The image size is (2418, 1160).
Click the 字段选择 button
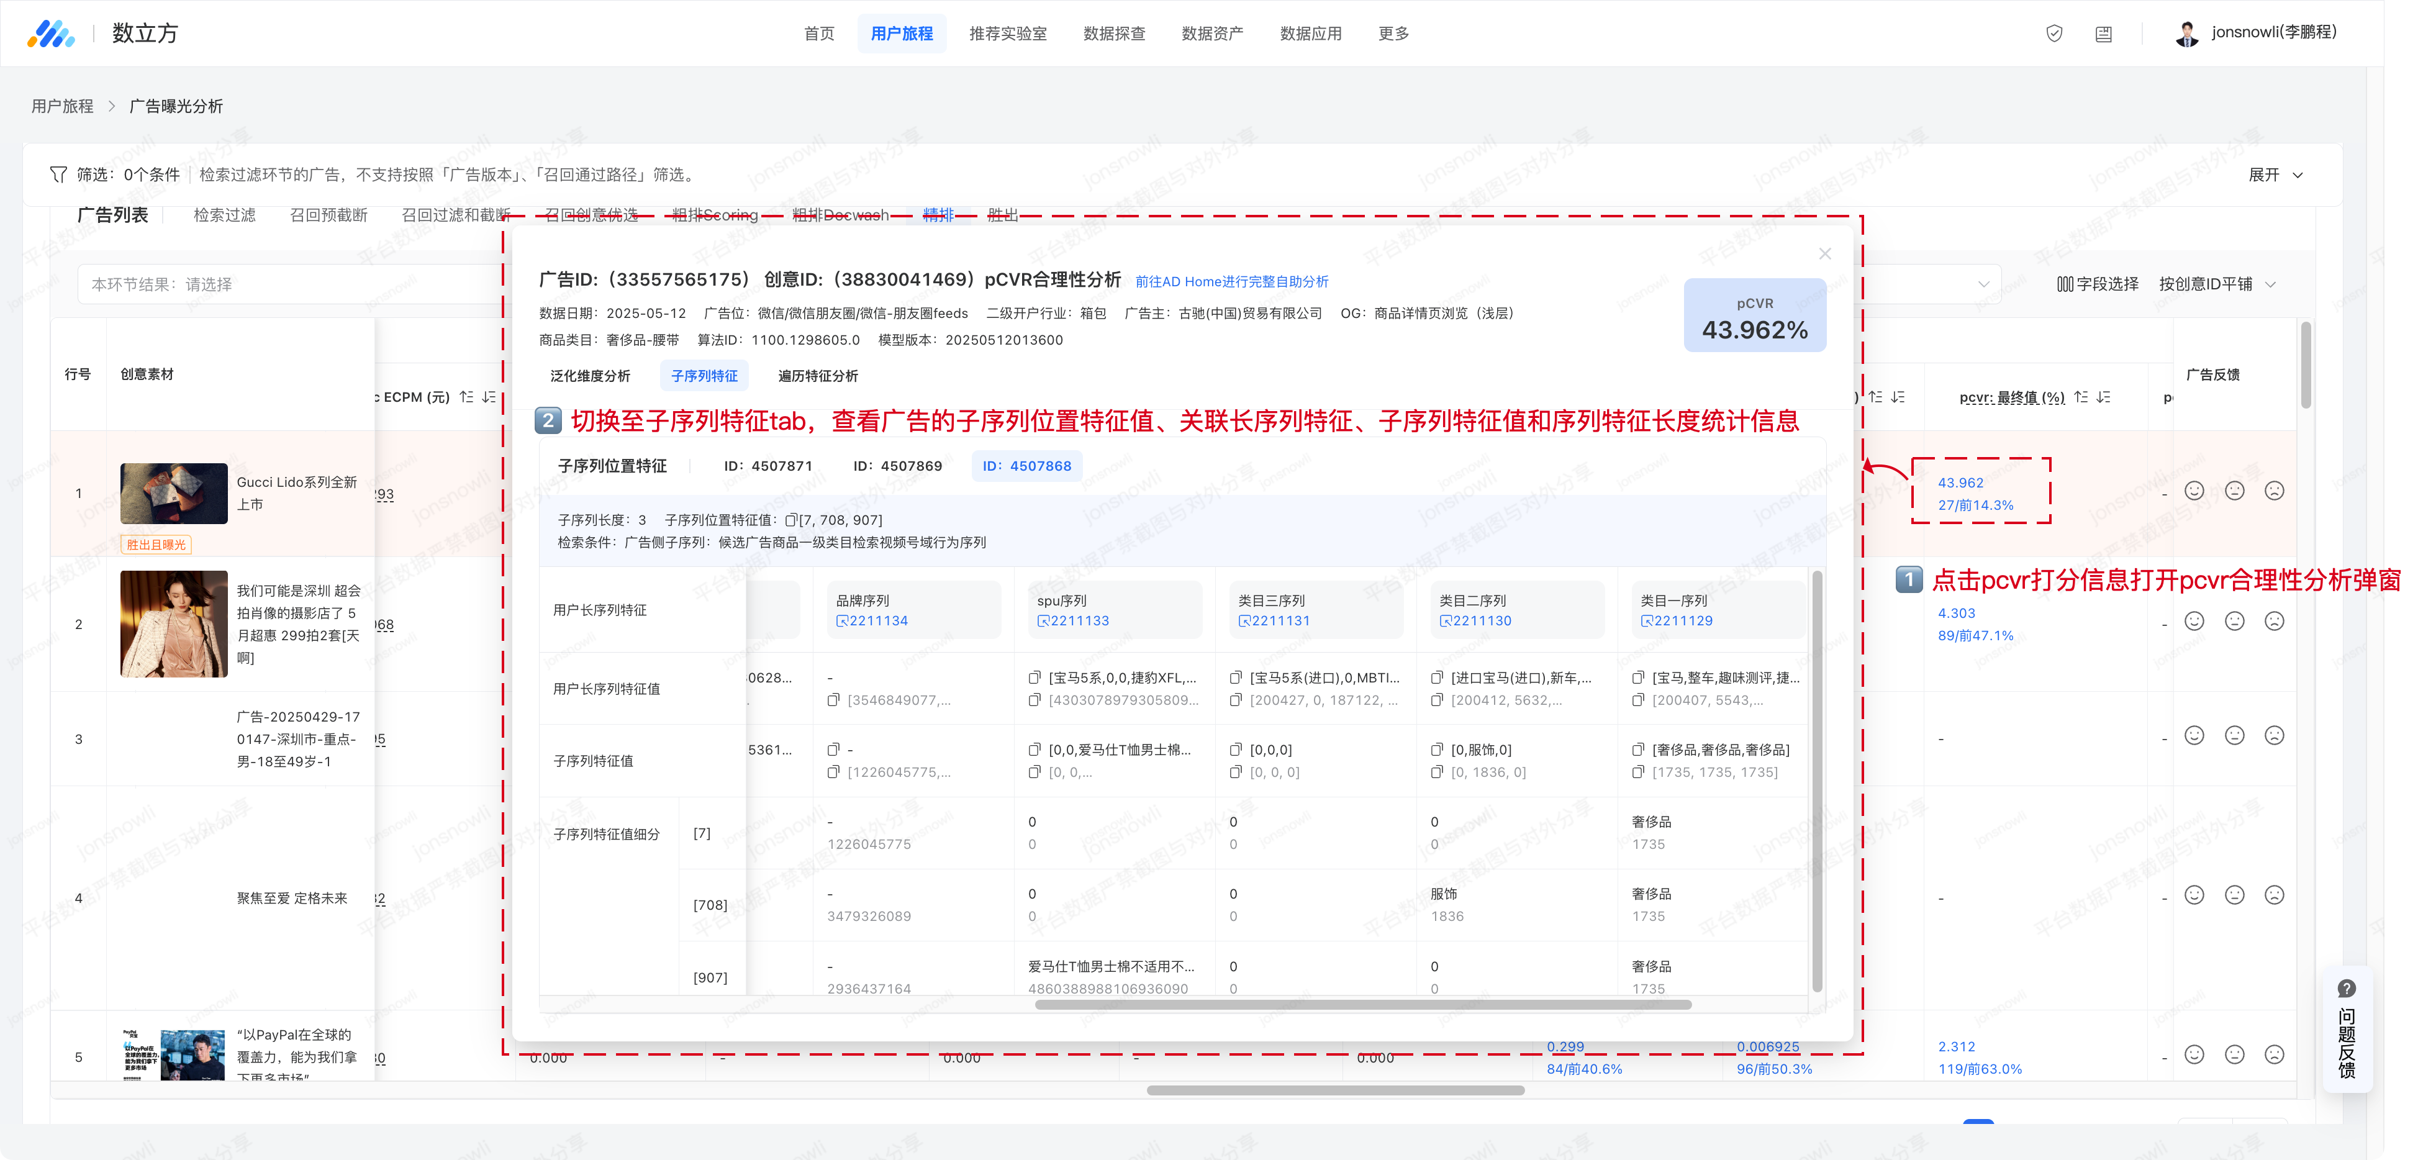pyautogui.click(x=2097, y=283)
